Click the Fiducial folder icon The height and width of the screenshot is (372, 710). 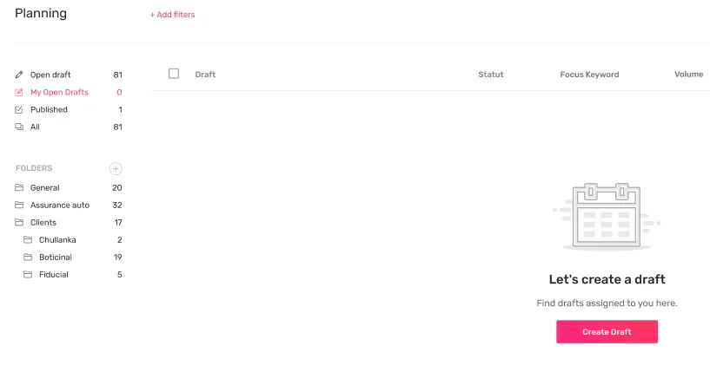pyautogui.click(x=28, y=274)
